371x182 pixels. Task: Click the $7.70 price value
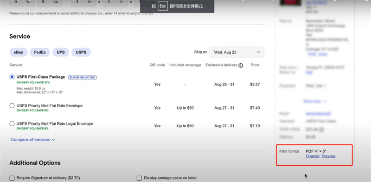(255, 126)
